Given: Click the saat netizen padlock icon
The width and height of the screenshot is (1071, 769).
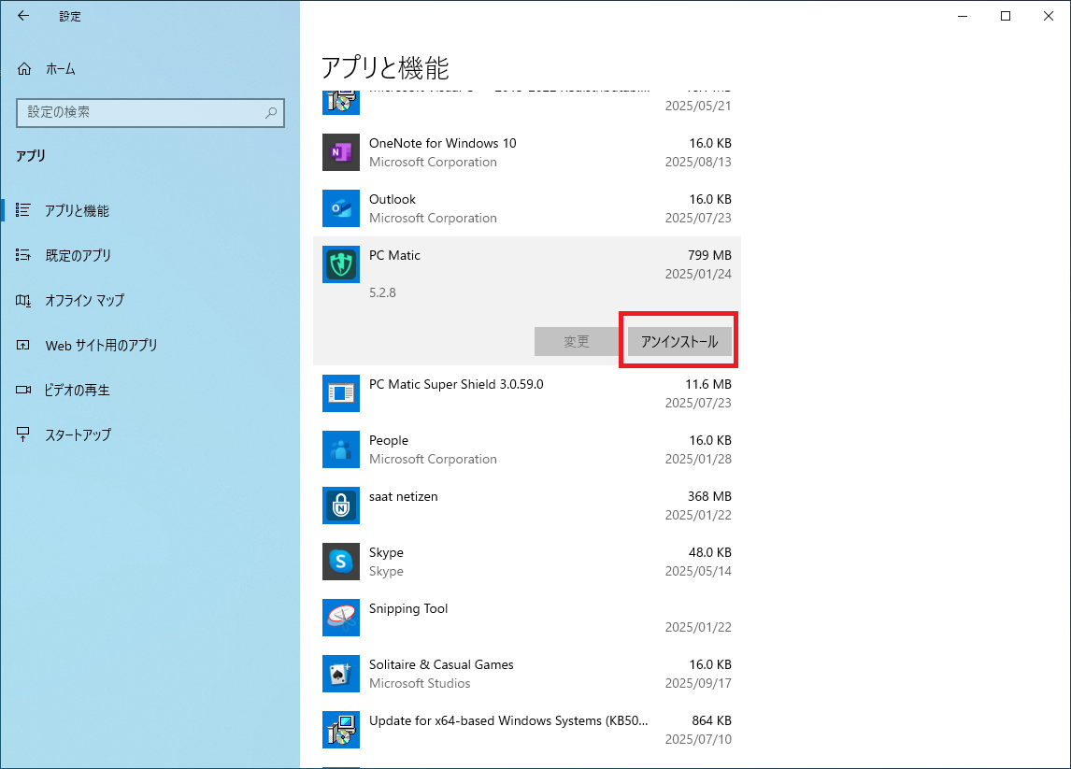Looking at the screenshot, I should point(341,506).
